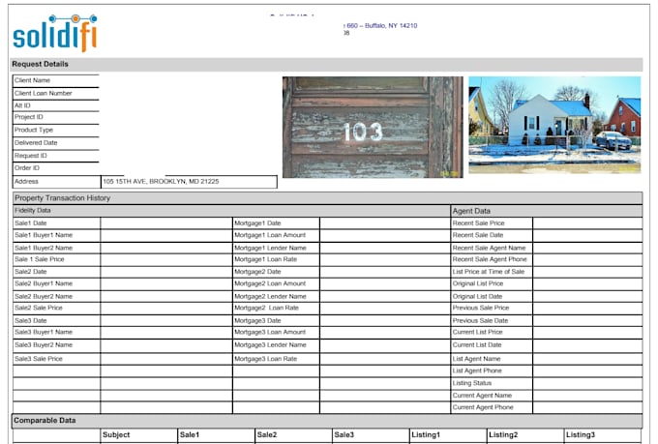Click the 'Listing Status' label

pos(471,383)
